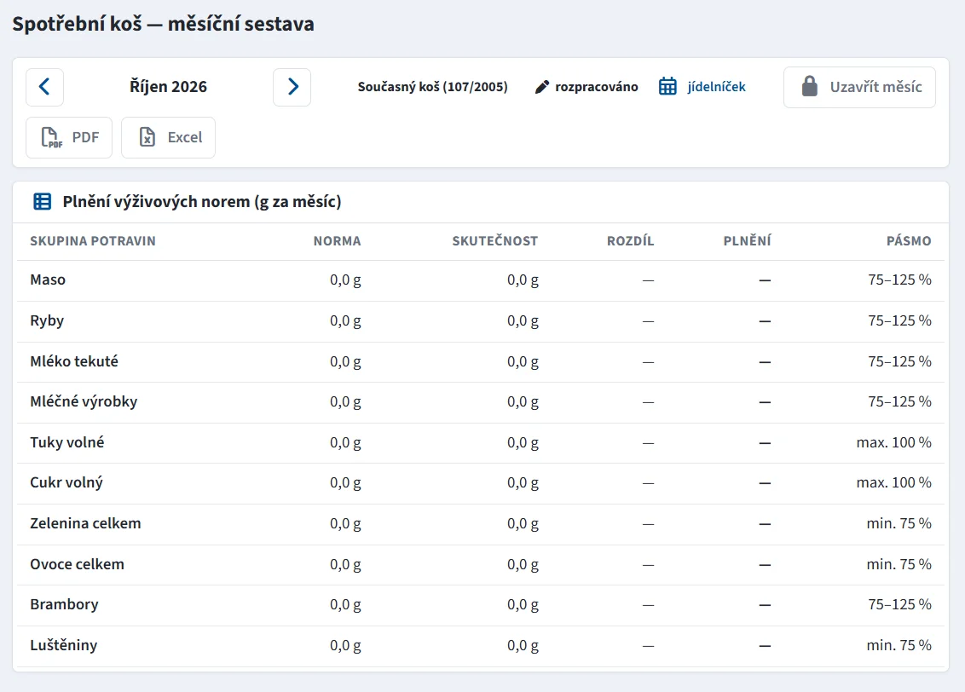Click the table icon beside Plnění výživových norem

43,201
